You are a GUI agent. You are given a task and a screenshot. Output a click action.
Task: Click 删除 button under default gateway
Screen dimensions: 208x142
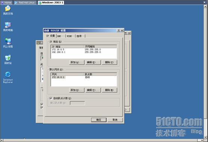(x=109, y=90)
